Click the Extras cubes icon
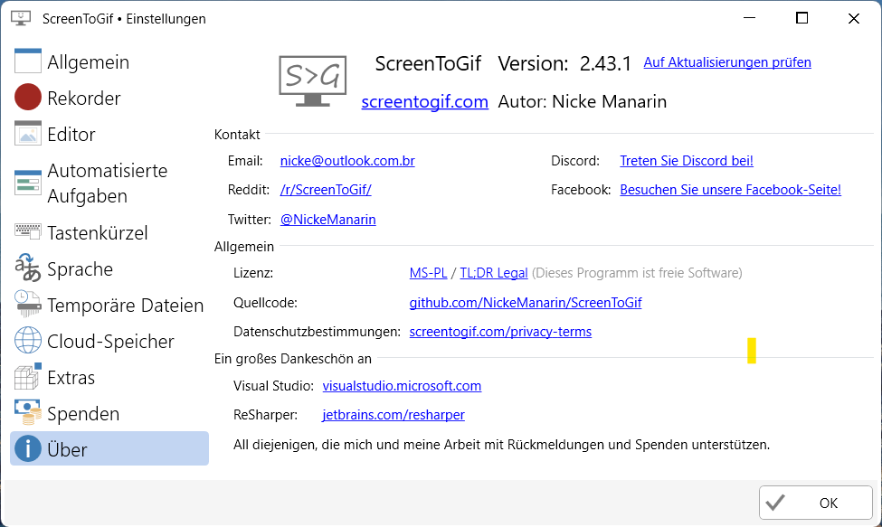 (x=28, y=377)
